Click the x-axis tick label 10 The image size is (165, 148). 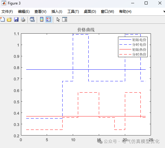[x=73, y=140]
